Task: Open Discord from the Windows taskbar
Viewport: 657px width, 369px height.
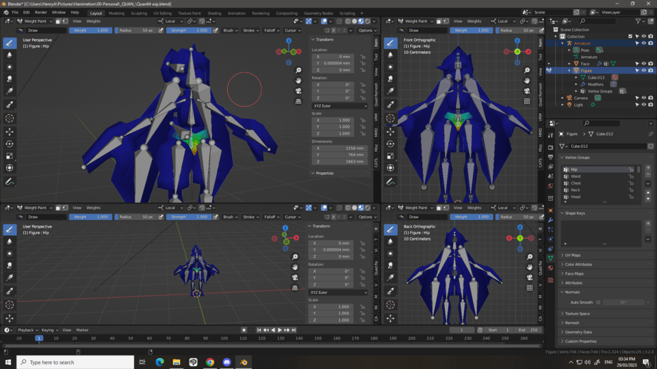Action: pos(227,362)
